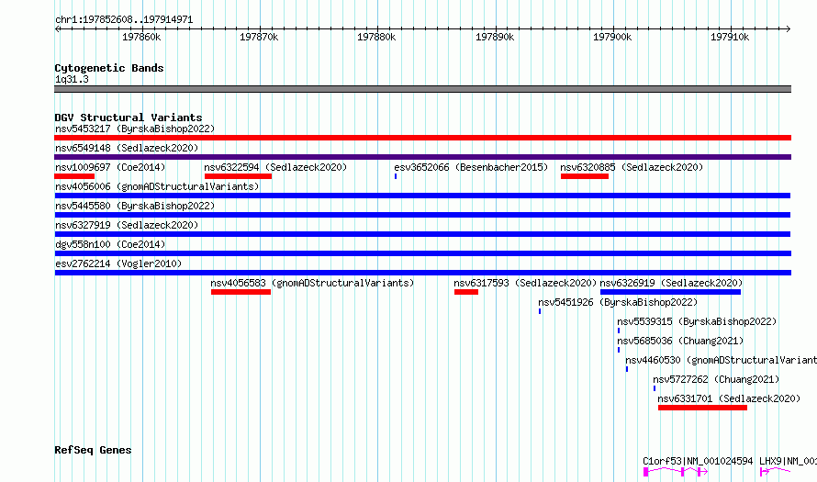Select the purple bar under nsv6549148
This screenshot has width=817, height=482.
(x=422, y=157)
